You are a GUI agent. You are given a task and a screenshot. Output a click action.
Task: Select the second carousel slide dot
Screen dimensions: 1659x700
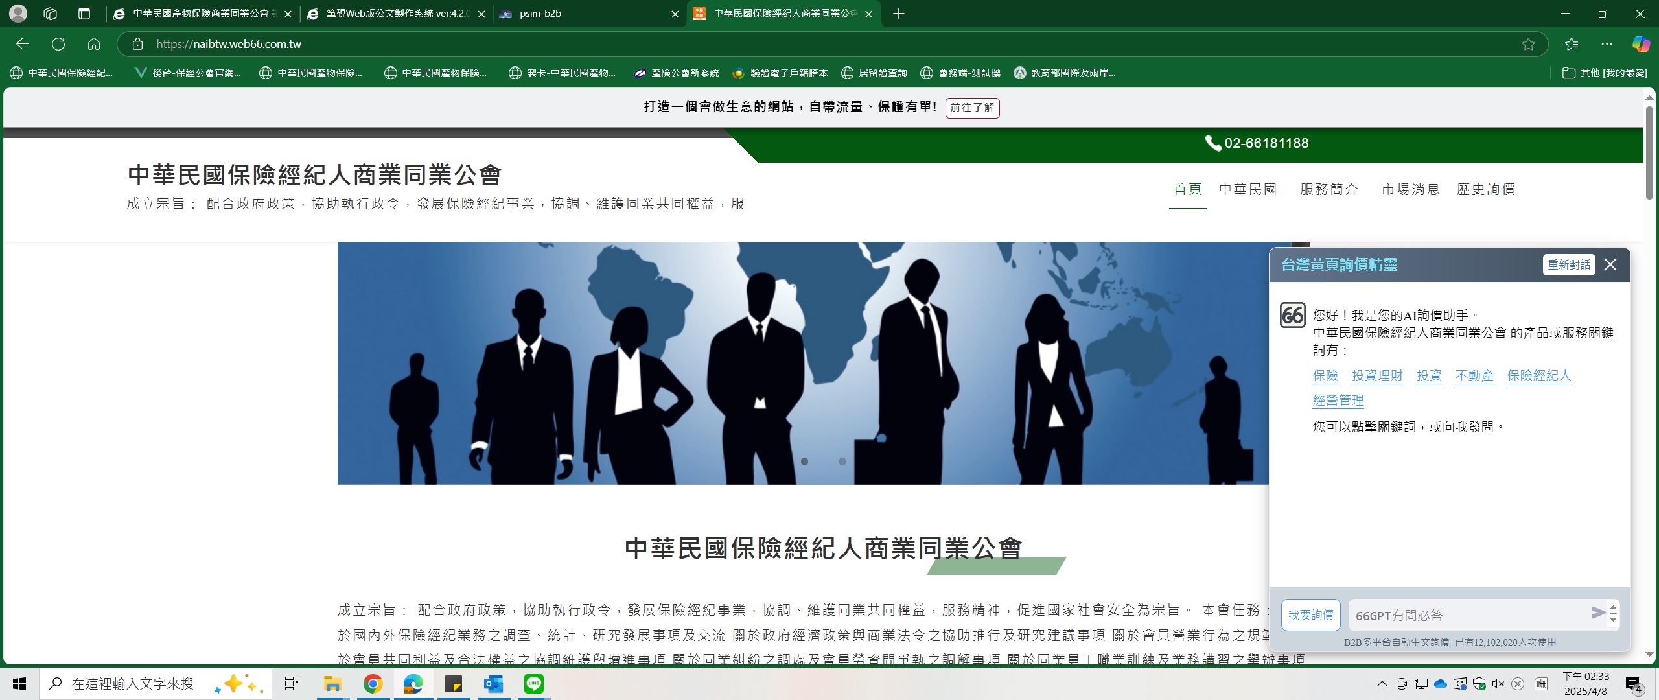point(842,461)
